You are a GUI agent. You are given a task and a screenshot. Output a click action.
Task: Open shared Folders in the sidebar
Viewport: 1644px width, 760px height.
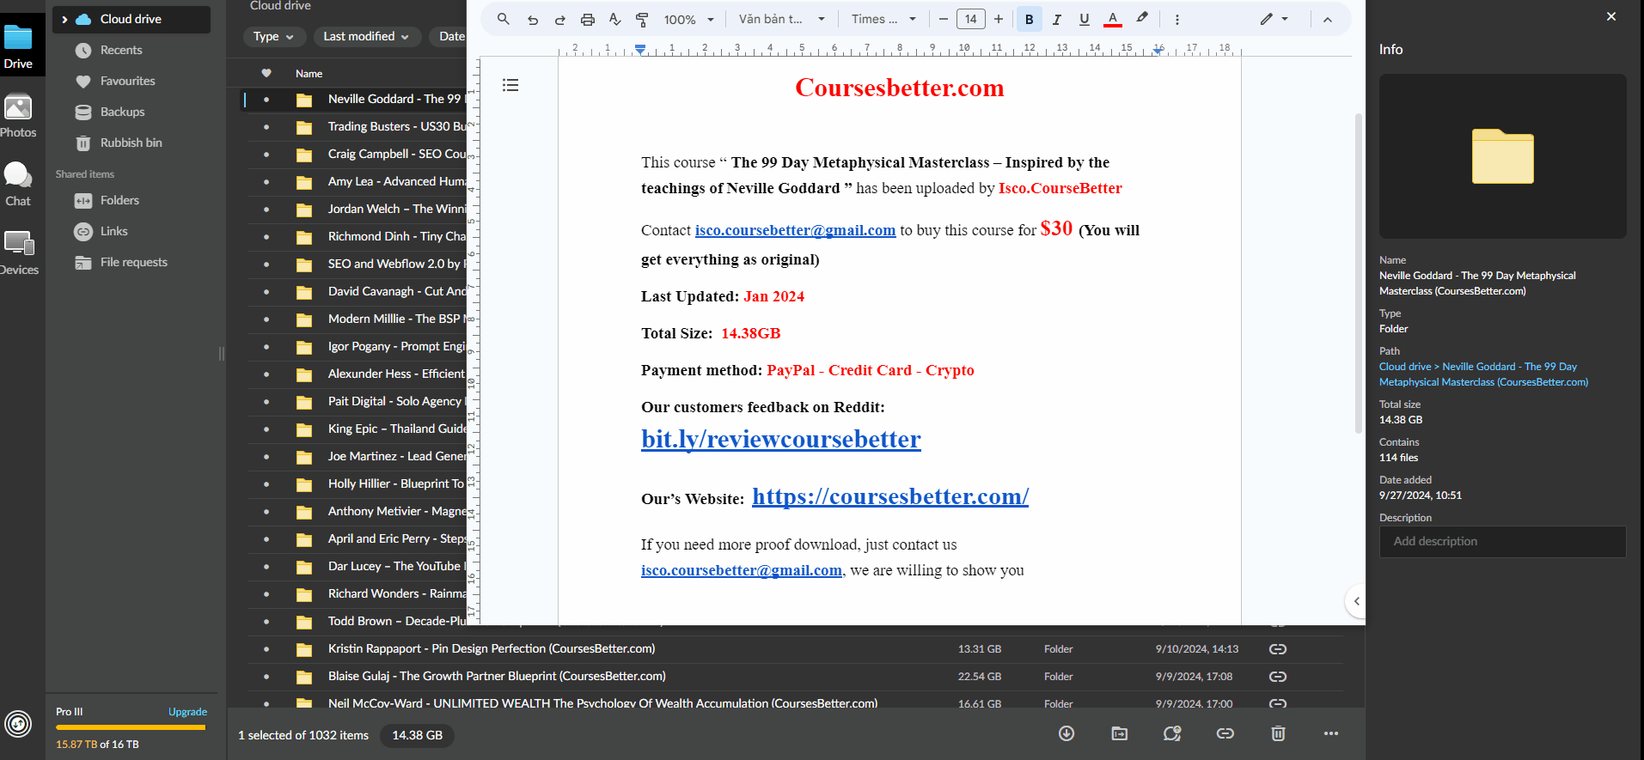click(x=119, y=200)
